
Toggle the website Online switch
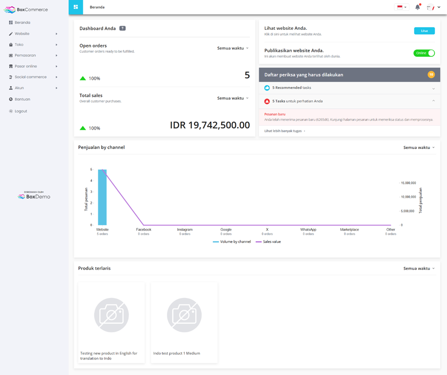click(x=424, y=53)
